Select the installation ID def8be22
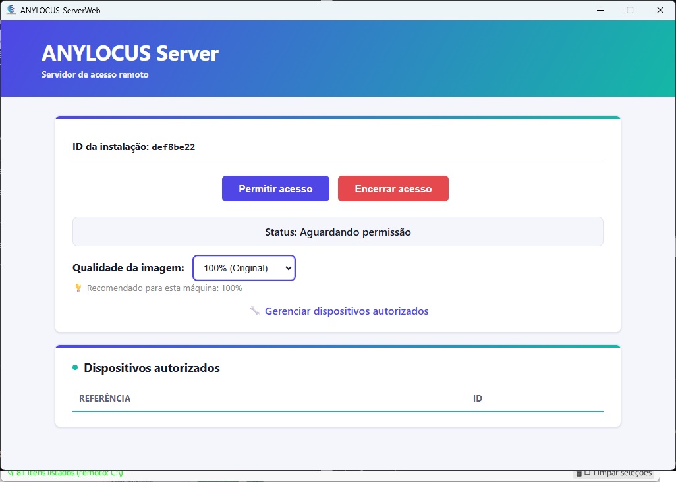The image size is (676, 482). pos(173,147)
